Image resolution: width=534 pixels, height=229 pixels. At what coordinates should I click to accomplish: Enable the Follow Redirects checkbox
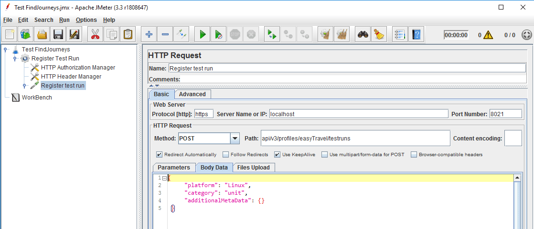tap(225, 155)
